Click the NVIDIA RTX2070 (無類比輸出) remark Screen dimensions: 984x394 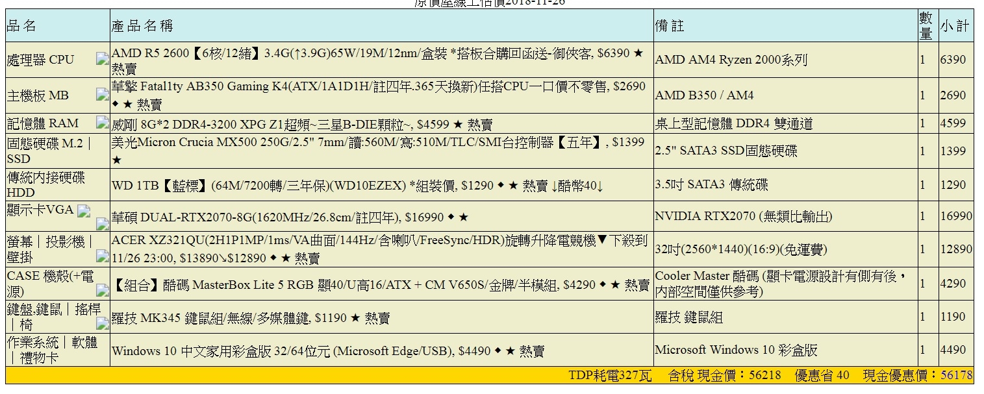coord(744,216)
